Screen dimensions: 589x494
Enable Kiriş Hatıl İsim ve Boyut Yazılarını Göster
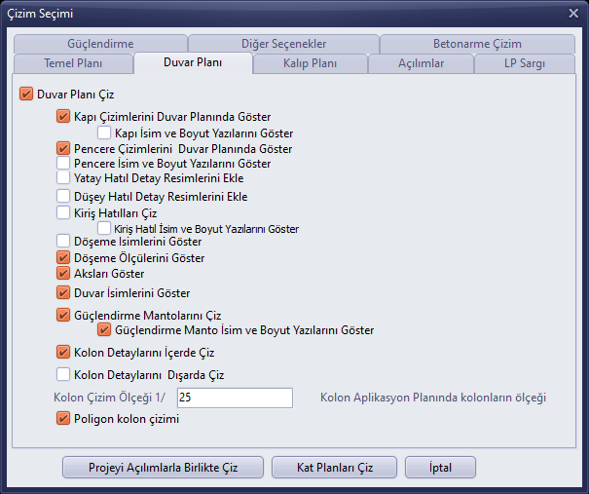point(104,228)
